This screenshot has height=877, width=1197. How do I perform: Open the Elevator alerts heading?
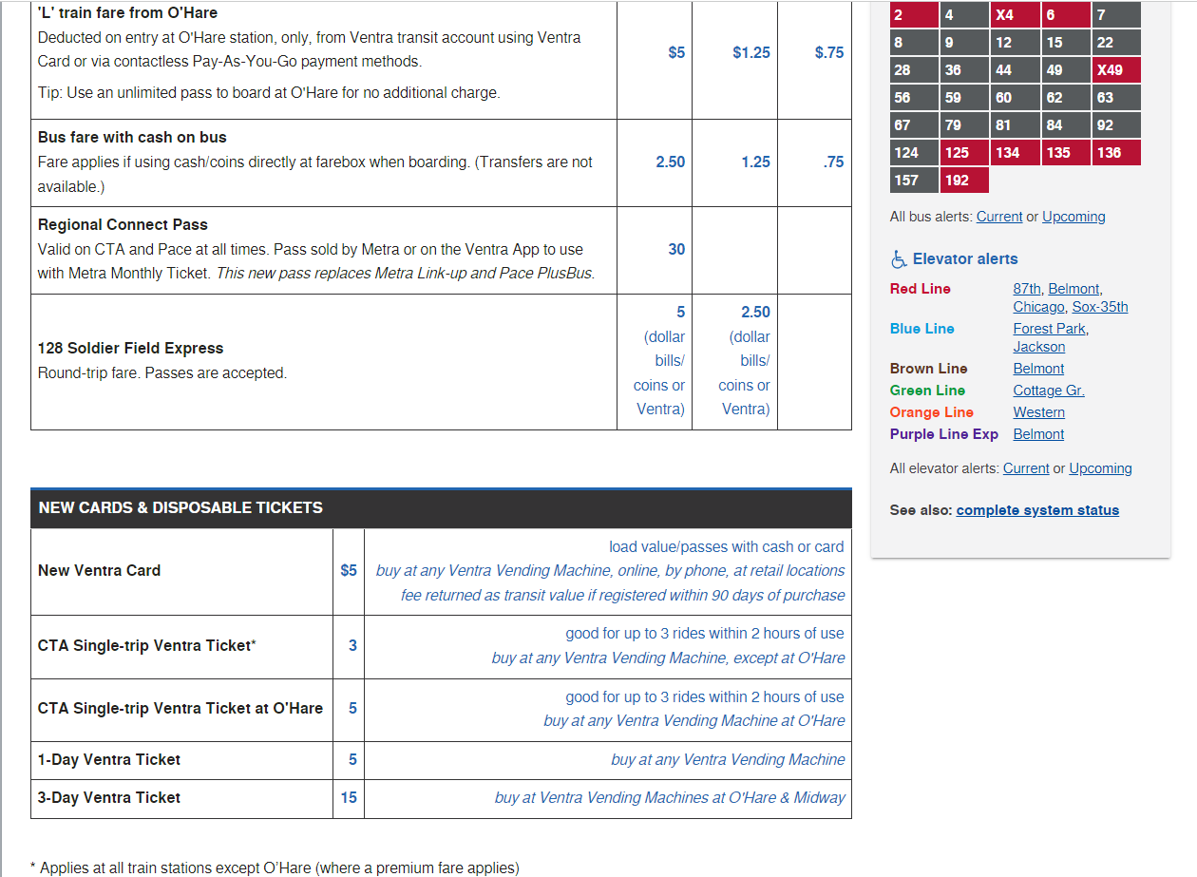[x=965, y=259]
